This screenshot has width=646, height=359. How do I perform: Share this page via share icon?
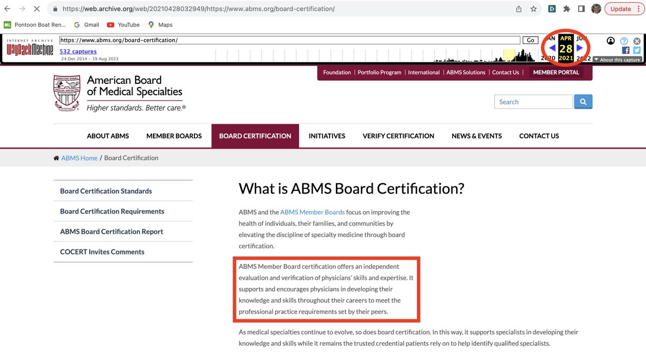click(519, 9)
